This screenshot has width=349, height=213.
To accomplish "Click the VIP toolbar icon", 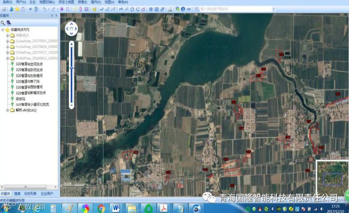I will [189, 9].
